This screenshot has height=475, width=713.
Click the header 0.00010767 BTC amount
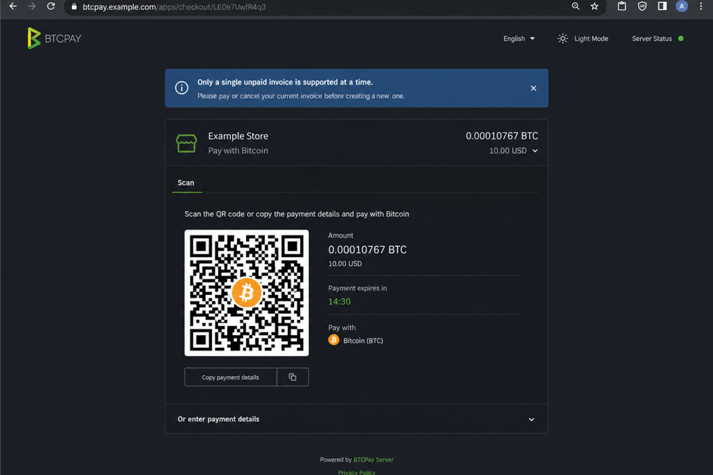[x=502, y=136]
